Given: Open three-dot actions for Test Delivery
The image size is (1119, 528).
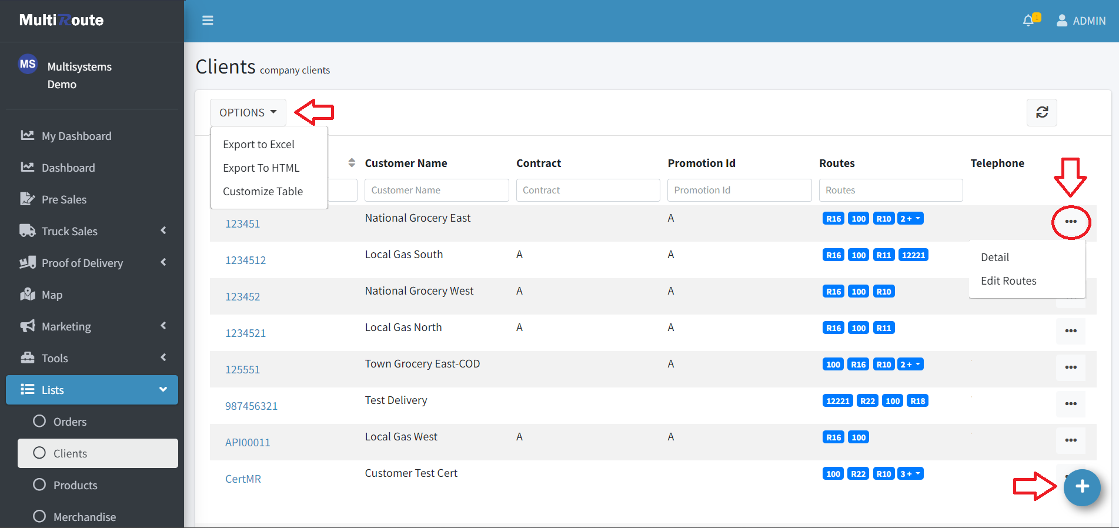Looking at the screenshot, I should point(1070,404).
